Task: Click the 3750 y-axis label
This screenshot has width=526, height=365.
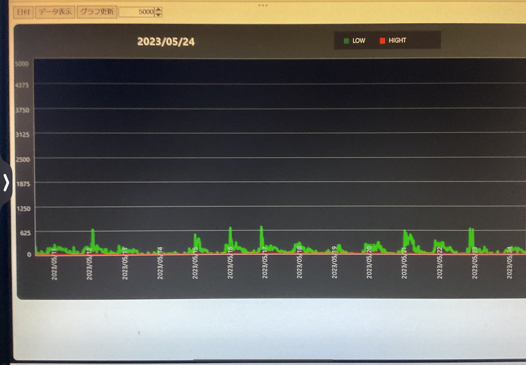Action: pyautogui.click(x=22, y=110)
